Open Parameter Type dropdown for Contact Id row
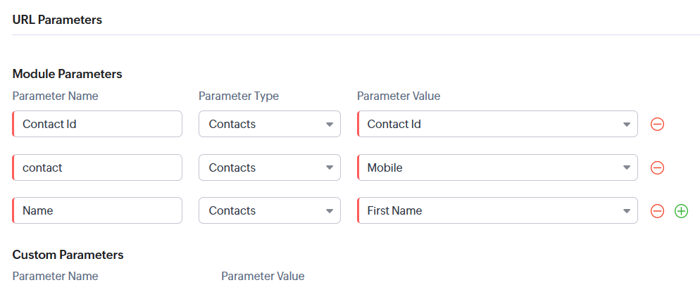Screen dimensions: 700x285 [x=269, y=124]
